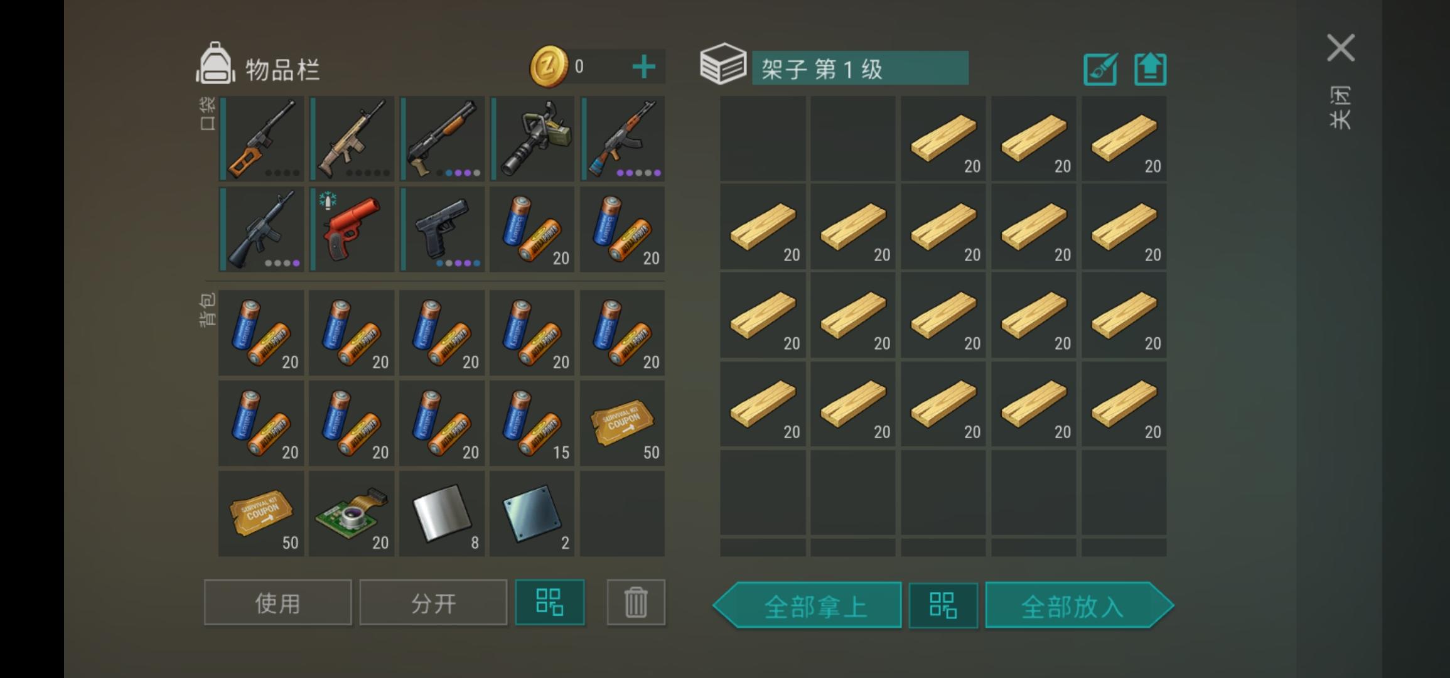Image resolution: width=1450 pixels, height=678 pixels.
Task: Select the AK-47 rifle slot
Action: pyautogui.click(x=623, y=139)
